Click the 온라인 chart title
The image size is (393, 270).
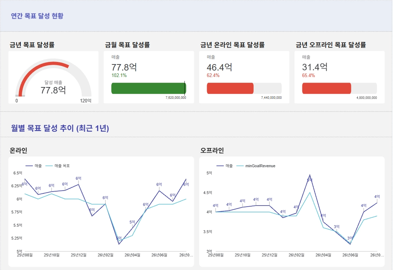[x=18, y=150]
